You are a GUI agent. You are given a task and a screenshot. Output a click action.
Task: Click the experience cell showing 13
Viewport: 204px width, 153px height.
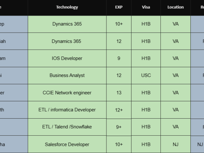point(119,92)
